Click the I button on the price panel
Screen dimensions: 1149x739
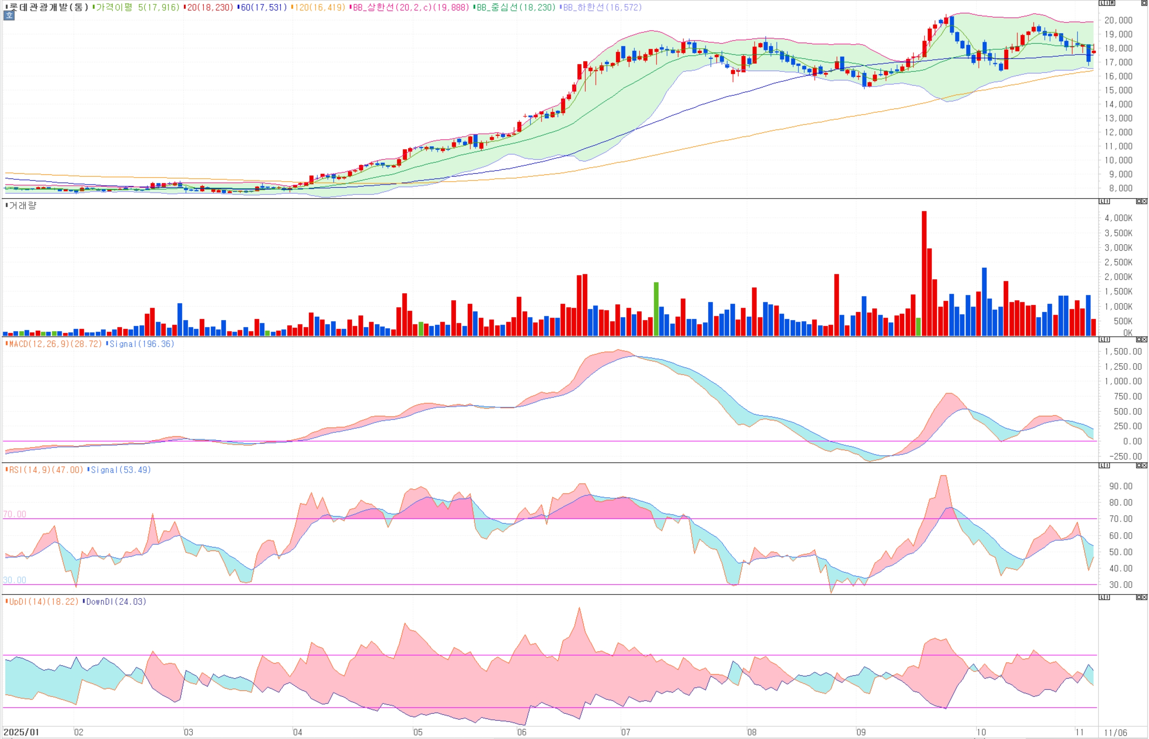pos(1107,3)
